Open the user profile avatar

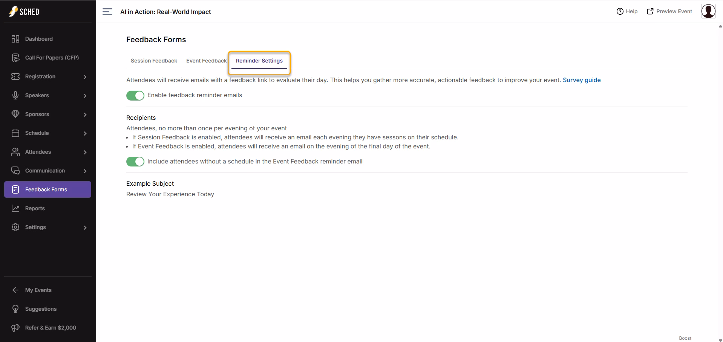click(708, 11)
